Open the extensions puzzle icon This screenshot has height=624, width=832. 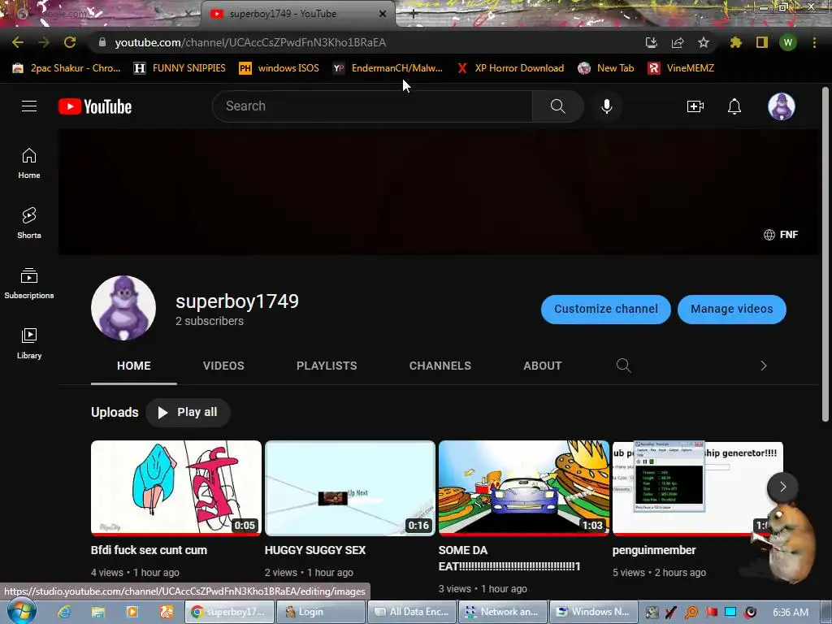pyautogui.click(x=735, y=42)
